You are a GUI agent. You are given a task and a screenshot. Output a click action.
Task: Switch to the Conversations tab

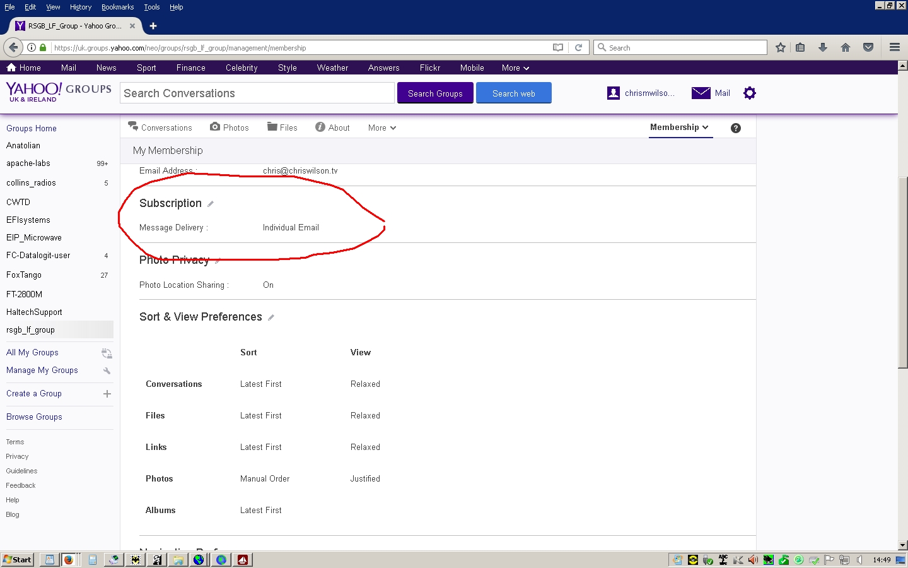[x=160, y=127]
